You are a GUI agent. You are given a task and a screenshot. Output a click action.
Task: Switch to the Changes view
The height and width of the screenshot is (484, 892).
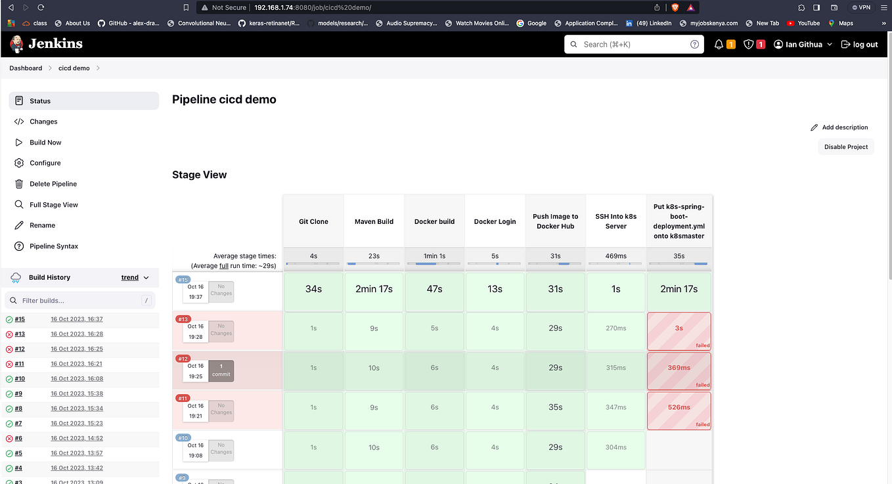[44, 121]
